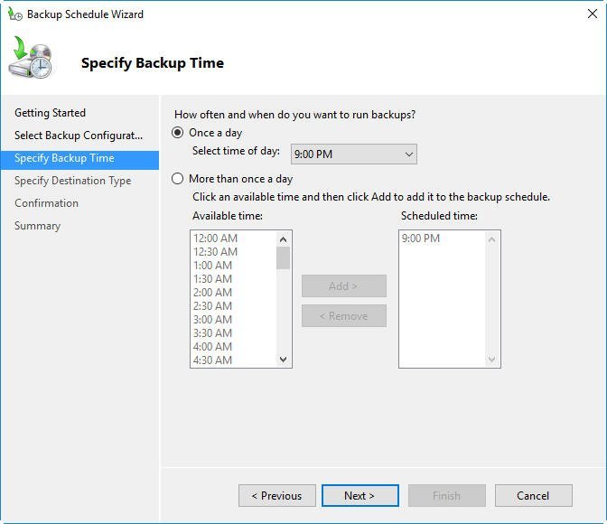Click the Previous button
This screenshot has height=524, width=607.
tap(277, 495)
